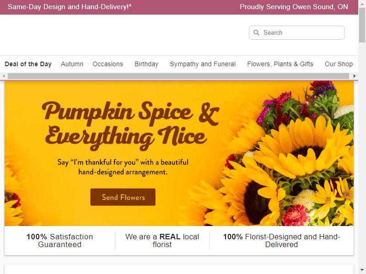Click "100% Satisfaction Guaranteed" text
This screenshot has width=366, height=274.
60,241
